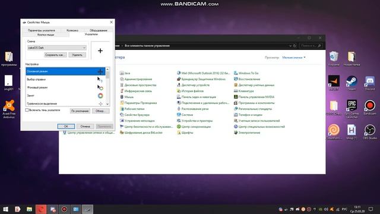Screen dimensions: 380x214
Task: Open Электропитание item in Control Panel
Action: 247,133
